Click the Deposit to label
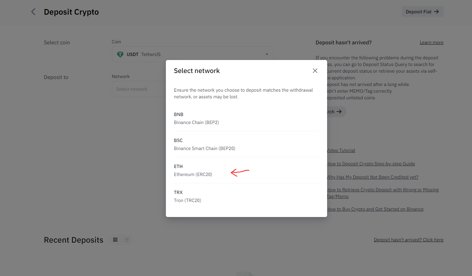The image size is (472, 276). click(56, 77)
